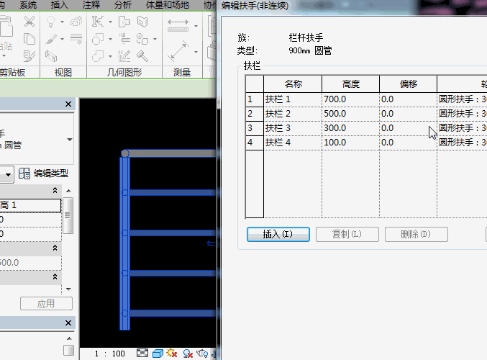The height and width of the screenshot is (360, 487).
Task: Click the selection box icon in the View panel
Action: click(x=51, y=56)
